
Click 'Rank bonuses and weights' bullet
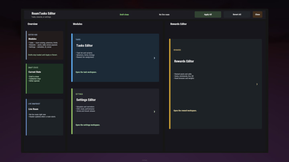[184, 78]
